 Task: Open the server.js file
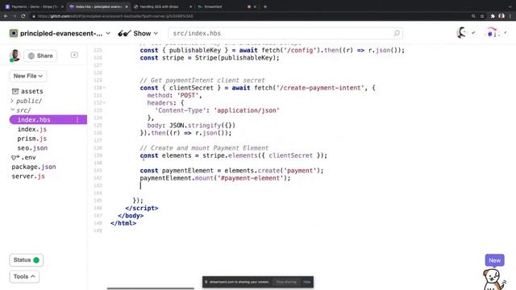click(28, 176)
